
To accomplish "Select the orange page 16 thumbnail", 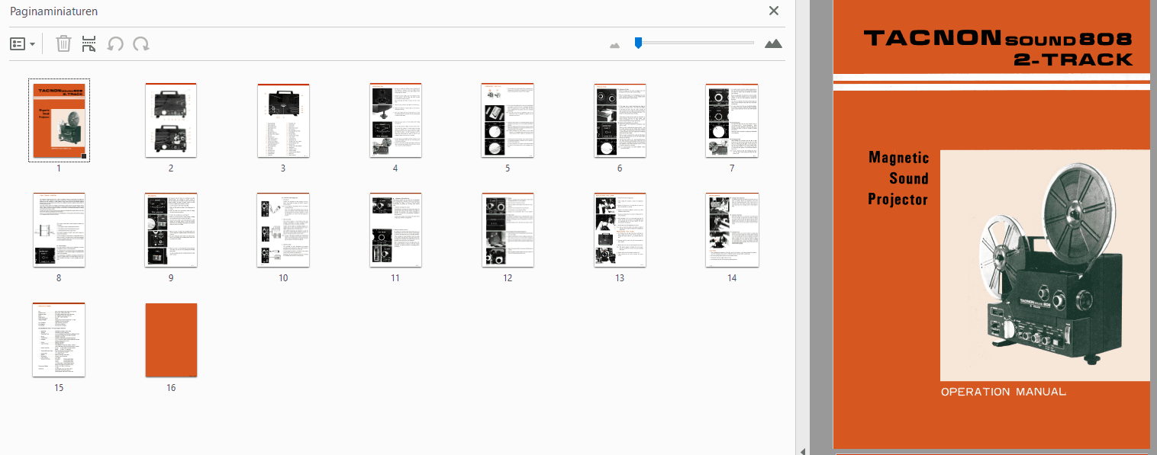I will 171,340.
